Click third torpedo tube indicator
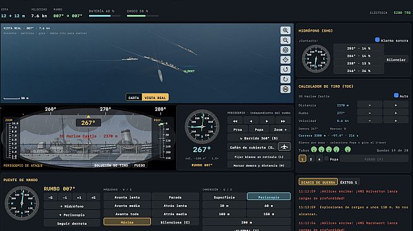Screen dimensions: 413x231 click(329, 150)
